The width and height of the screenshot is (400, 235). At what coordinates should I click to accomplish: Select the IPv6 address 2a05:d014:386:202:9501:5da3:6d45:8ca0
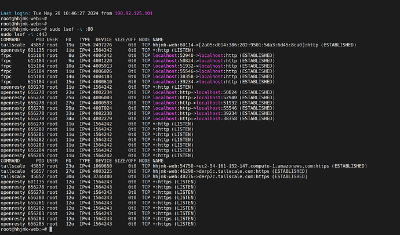252,45
